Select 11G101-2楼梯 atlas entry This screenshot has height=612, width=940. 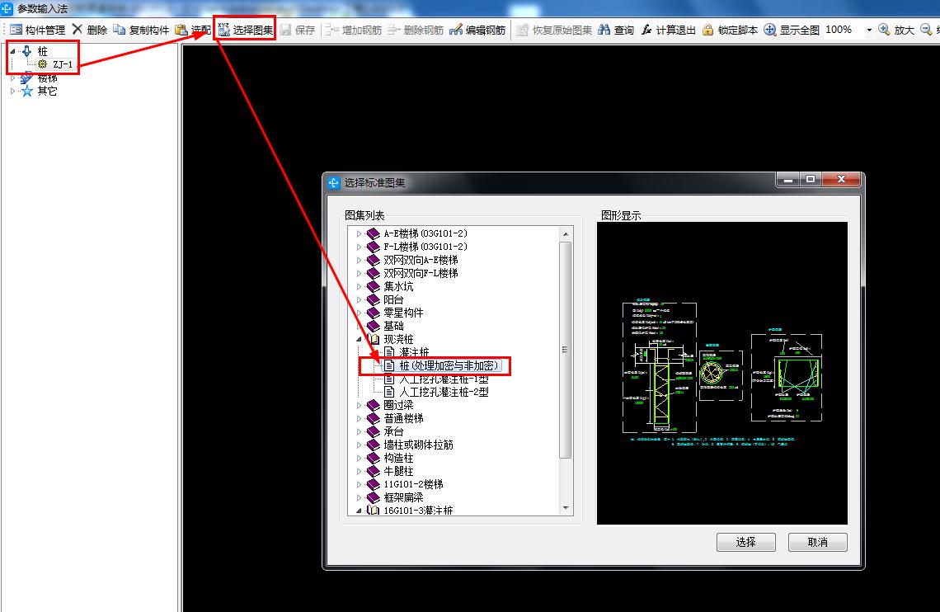pyautogui.click(x=413, y=484)
